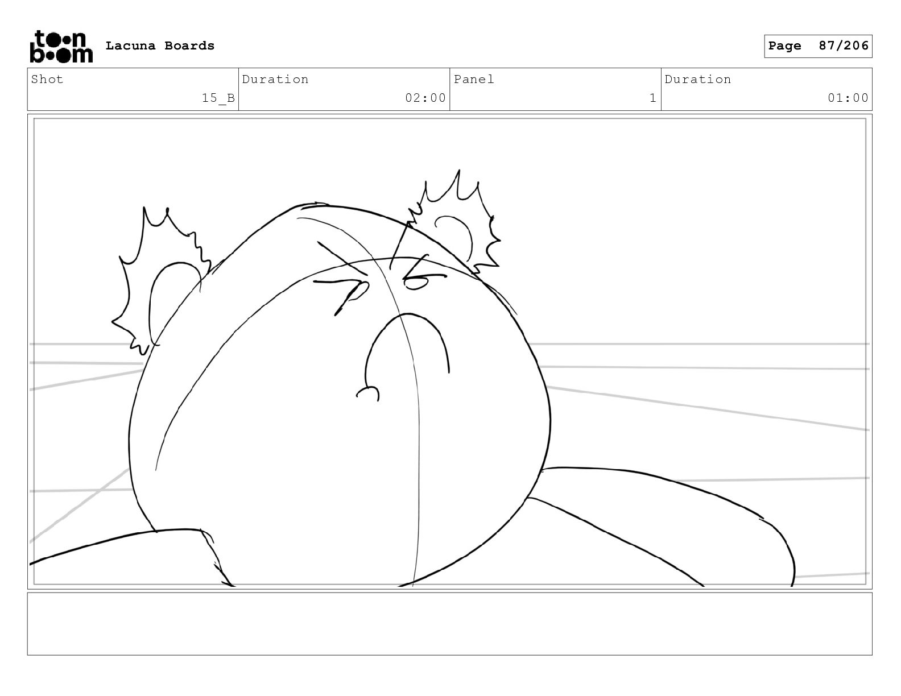The height and width of the screenshot is (696, 901).
Task: Select the panel number '1'
Action: click(x=653, y=98)
